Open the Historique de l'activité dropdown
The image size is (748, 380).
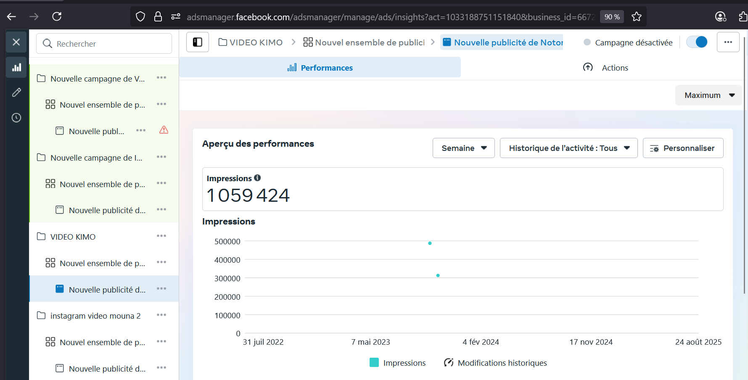(568, 148)
